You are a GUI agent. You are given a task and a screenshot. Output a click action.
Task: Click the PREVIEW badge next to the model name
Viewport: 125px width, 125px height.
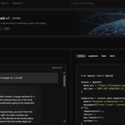coord(16,18)
